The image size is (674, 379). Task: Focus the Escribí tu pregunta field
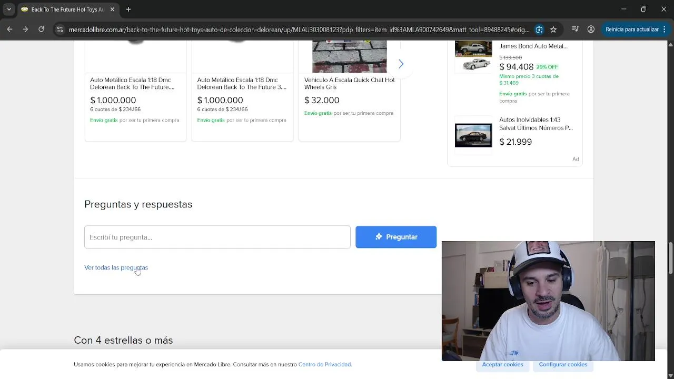pyautogui.click(x=217, y=237)
